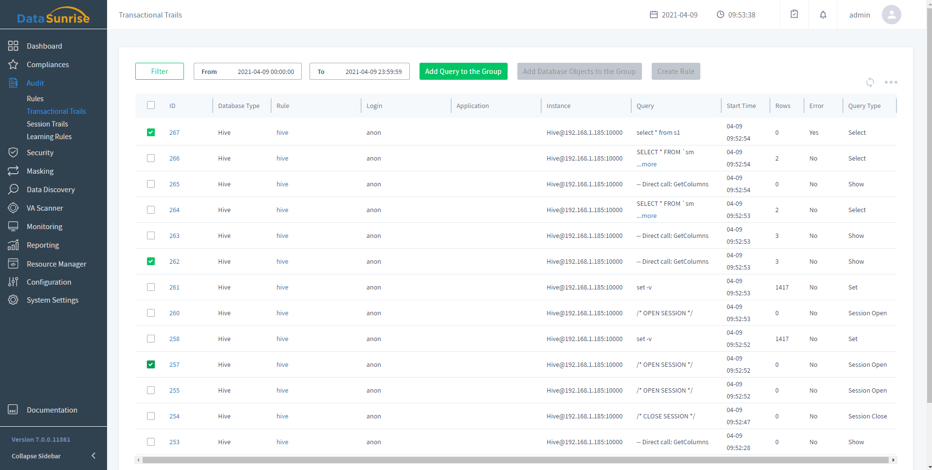The height and width of the screenshot is (470, 932).
Task: Open the VA Scanner panel
Action: coord(44,208)
